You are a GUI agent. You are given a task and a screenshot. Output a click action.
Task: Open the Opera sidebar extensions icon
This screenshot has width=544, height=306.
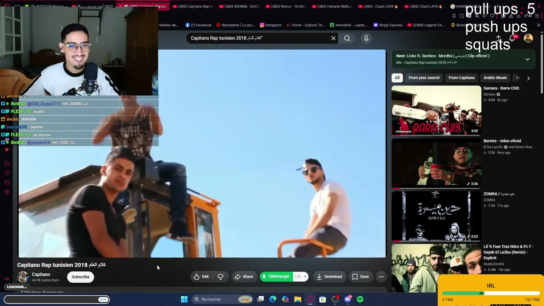7,182
